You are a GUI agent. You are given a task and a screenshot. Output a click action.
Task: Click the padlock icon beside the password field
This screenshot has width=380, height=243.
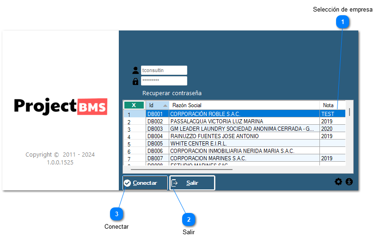click(135, 81)
